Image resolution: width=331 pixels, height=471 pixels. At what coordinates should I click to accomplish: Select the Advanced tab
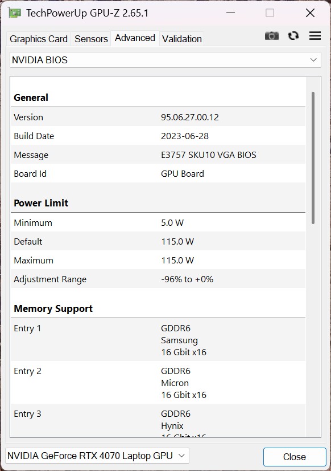point(135,38)
